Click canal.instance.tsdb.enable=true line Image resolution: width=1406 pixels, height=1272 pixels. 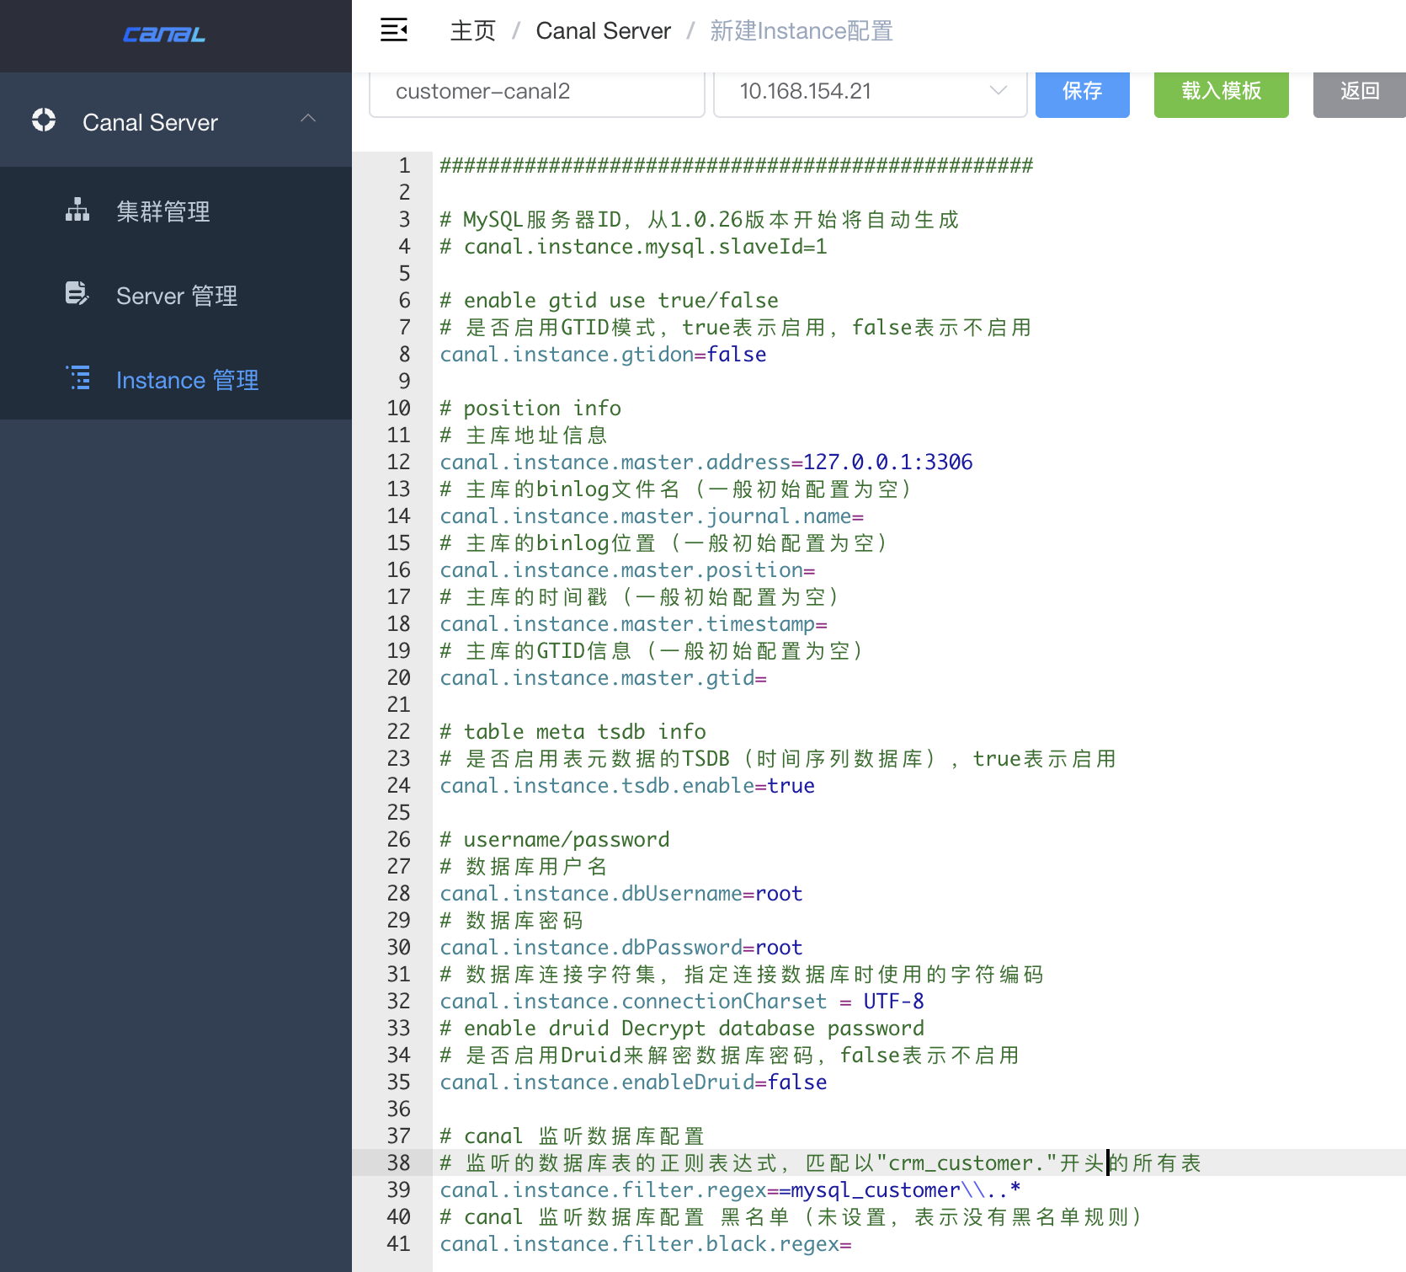pyautogui.click(x=627, y=785)
